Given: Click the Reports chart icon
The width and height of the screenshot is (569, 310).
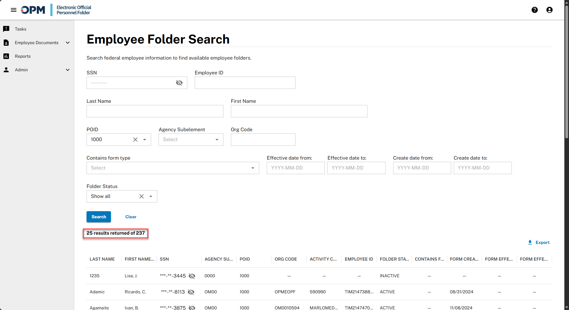Looking at the screenshot, I should coord(6,56).
